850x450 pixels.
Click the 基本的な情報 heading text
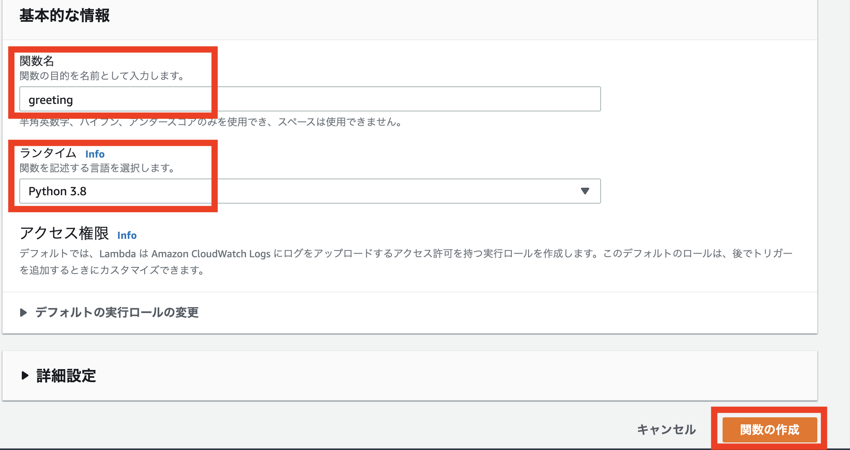tap(65, 16)
